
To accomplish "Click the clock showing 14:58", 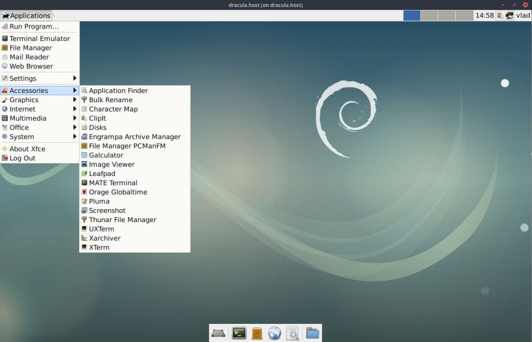I will (x=485, y=16).
